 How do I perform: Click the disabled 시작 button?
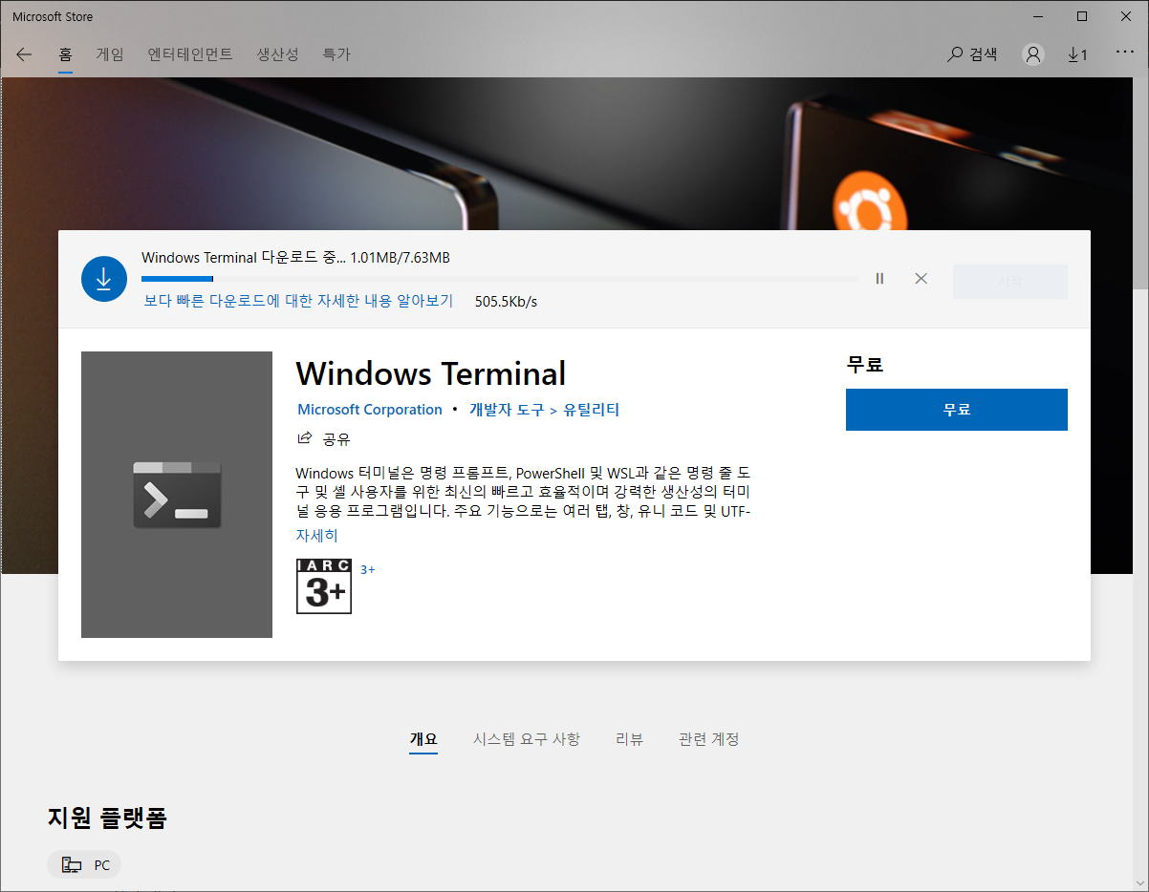click(x=1010, y=282)
